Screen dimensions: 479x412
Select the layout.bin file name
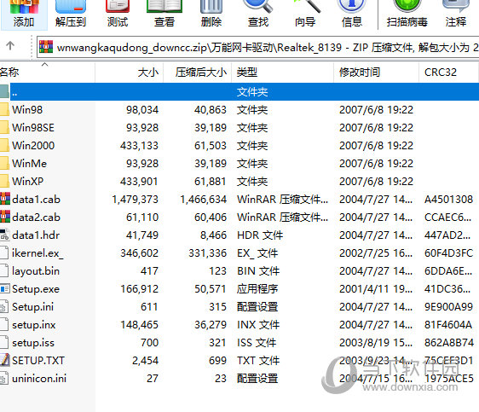(x=36, y=271)
